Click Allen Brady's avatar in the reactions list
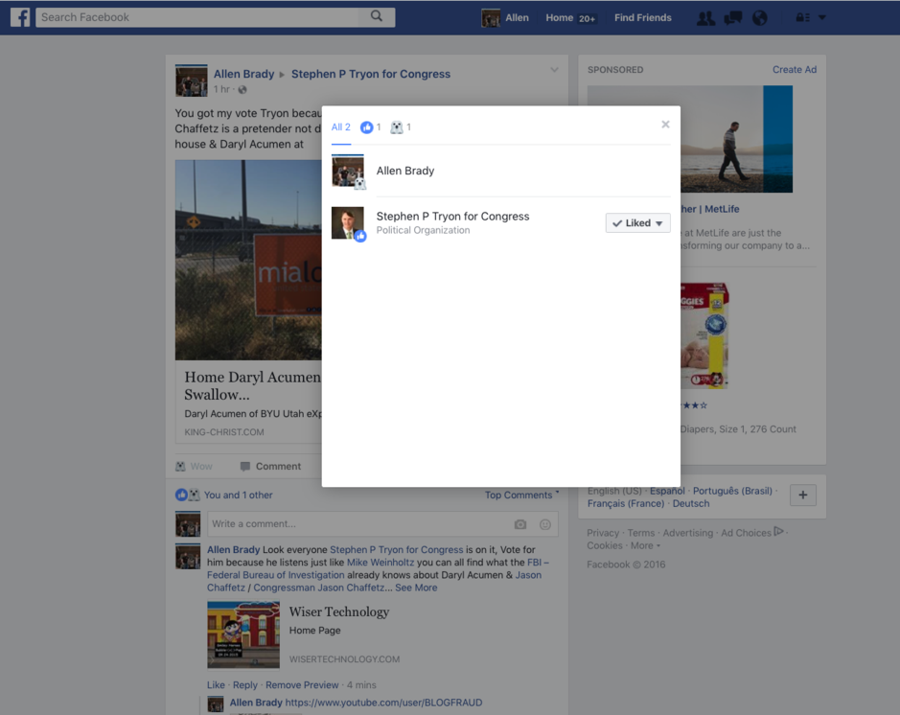900x715 pixels. click(x=348, y=171)
